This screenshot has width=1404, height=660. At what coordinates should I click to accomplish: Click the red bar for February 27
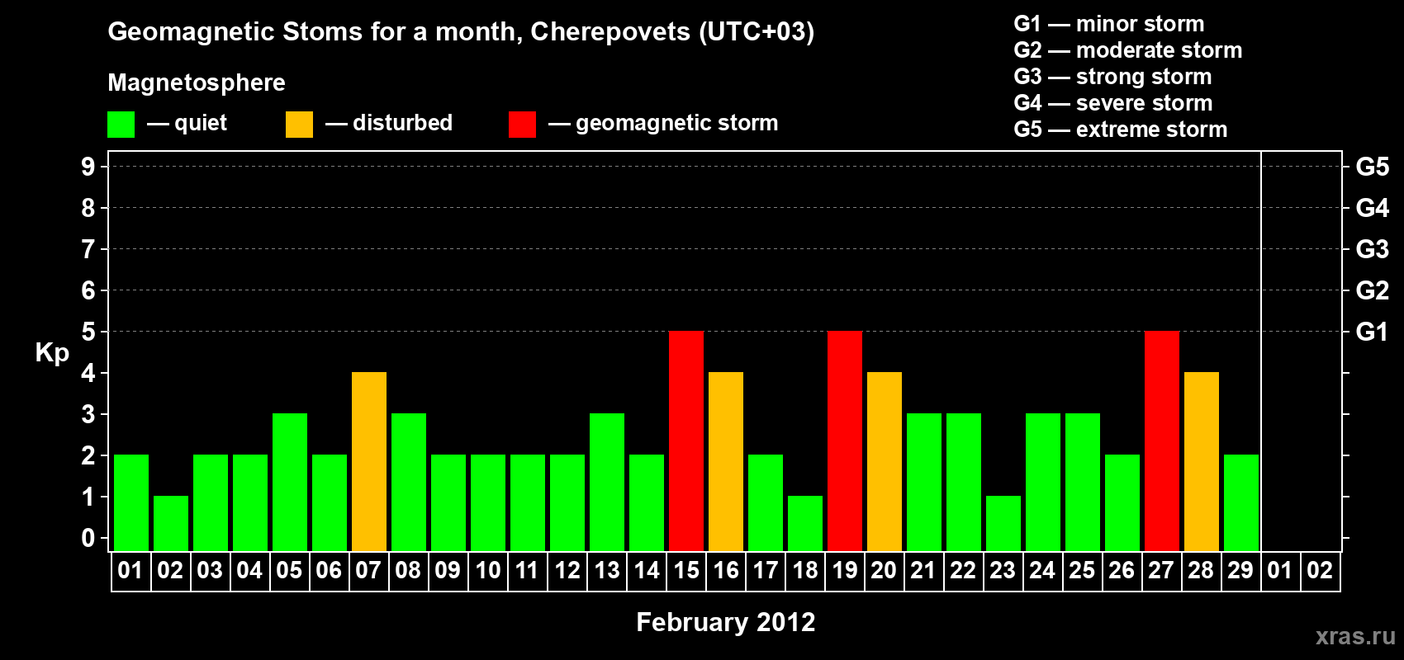point(1162,441)
